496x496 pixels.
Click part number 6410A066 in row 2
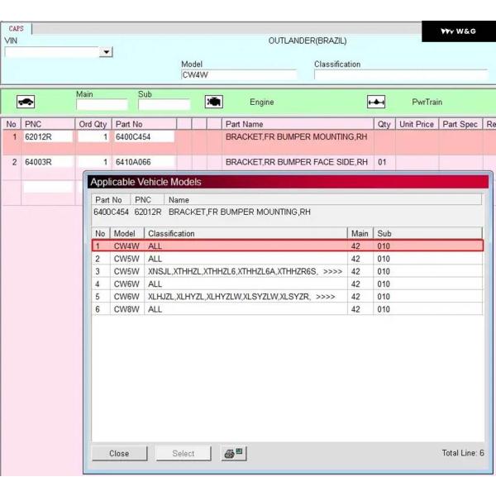(144, 162)
